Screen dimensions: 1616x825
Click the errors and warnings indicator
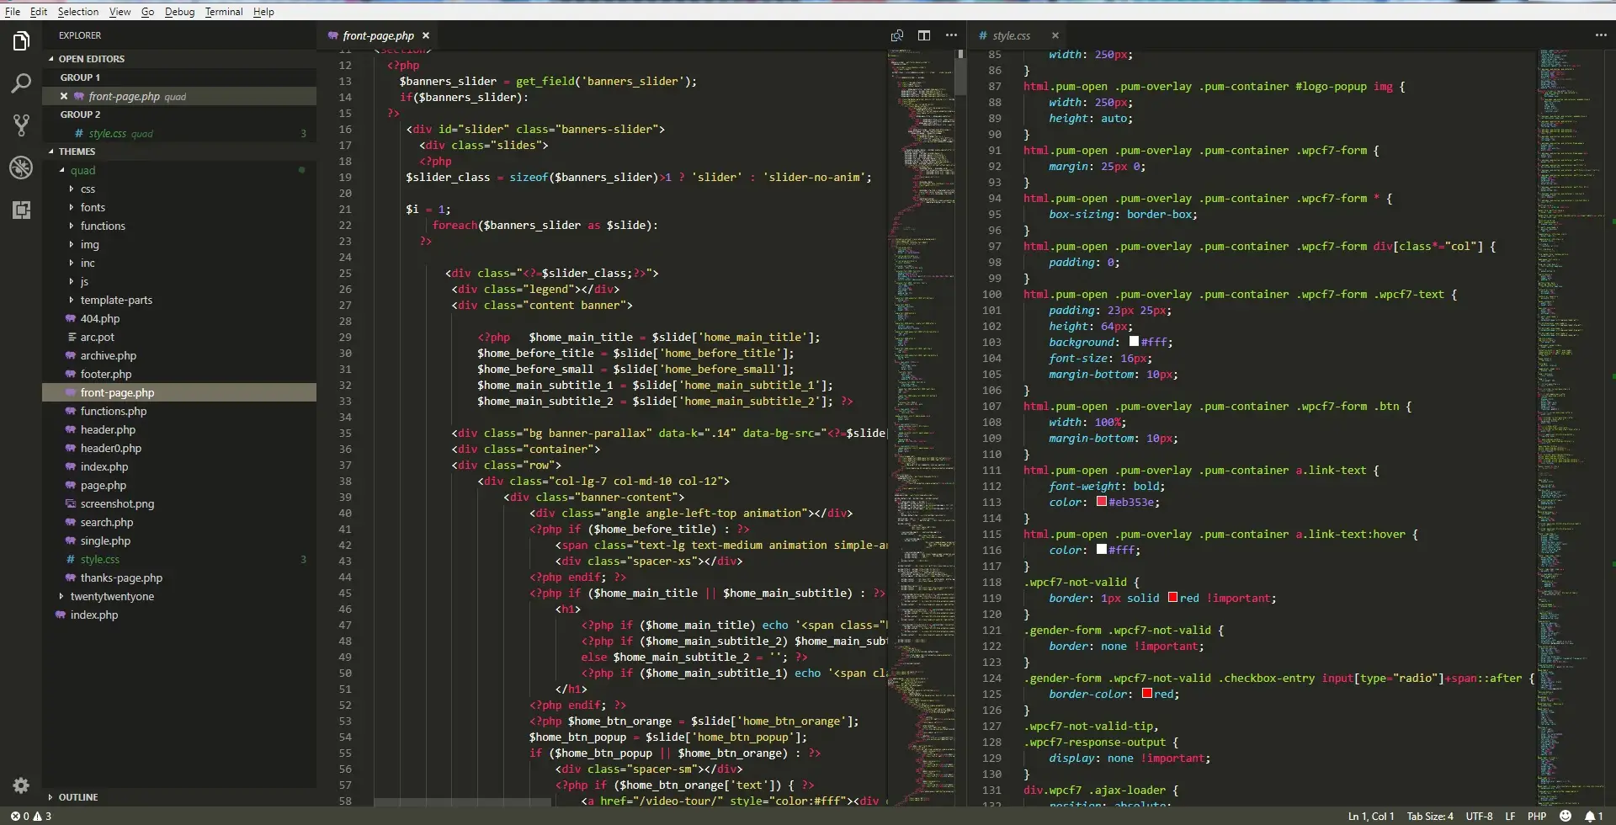pyautogui.click(x=29, y=816)
